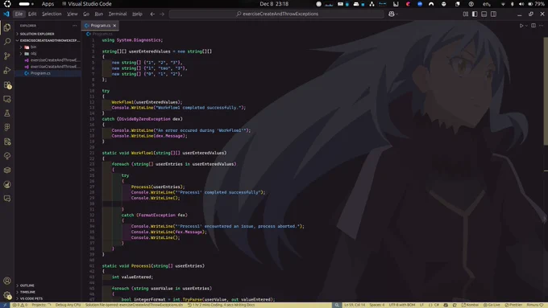The image size is (548, 308).
Task: Open the Accounts icon in activity bar
Action: 7,281
